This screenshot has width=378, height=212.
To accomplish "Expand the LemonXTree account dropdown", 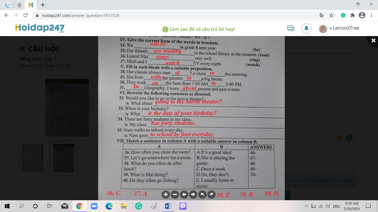I will (344, 28).
